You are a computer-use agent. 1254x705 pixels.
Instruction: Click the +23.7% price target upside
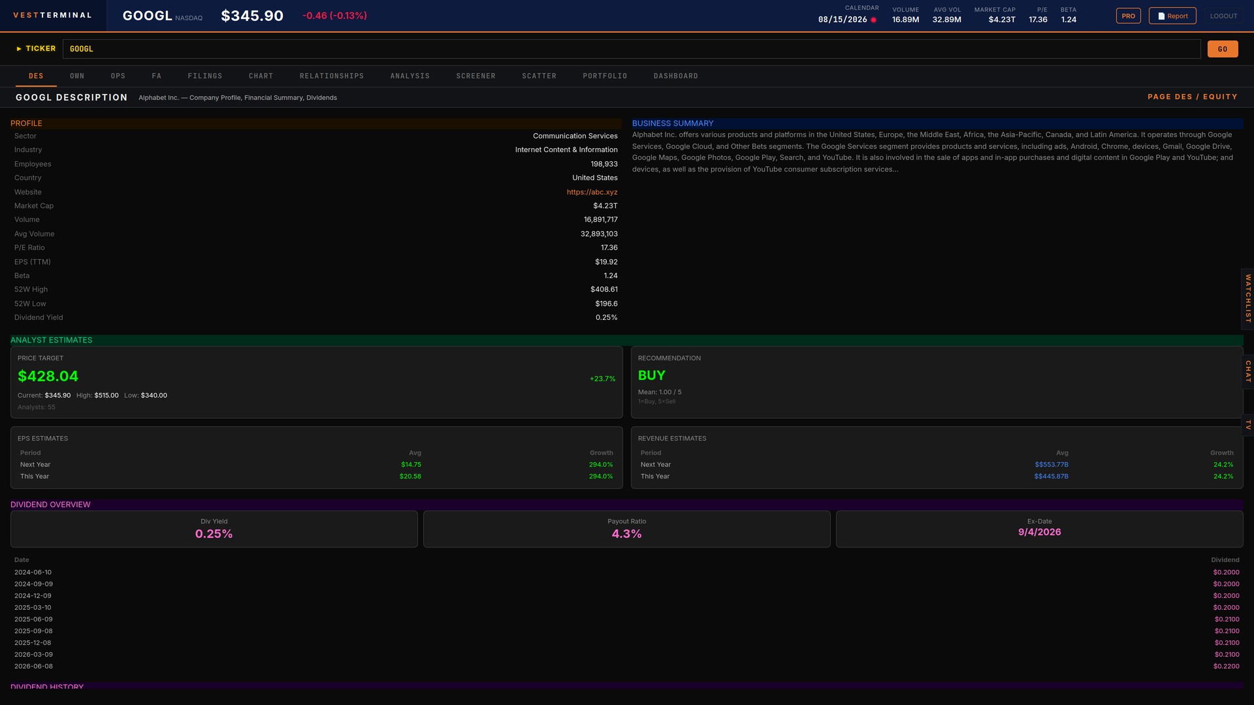602,379
